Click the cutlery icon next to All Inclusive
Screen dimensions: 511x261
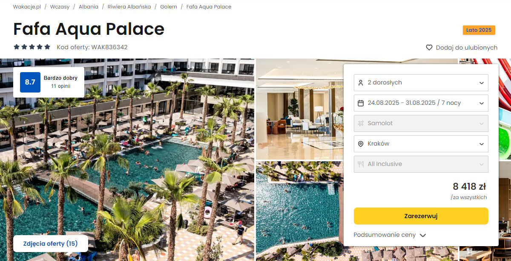point(361,164)
